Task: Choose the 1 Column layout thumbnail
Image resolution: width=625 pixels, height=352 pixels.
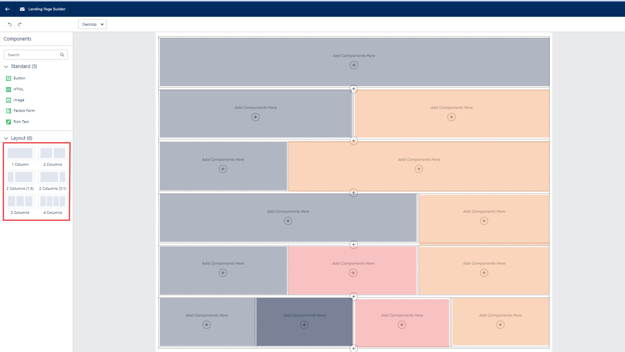Action: coord(20,153)
